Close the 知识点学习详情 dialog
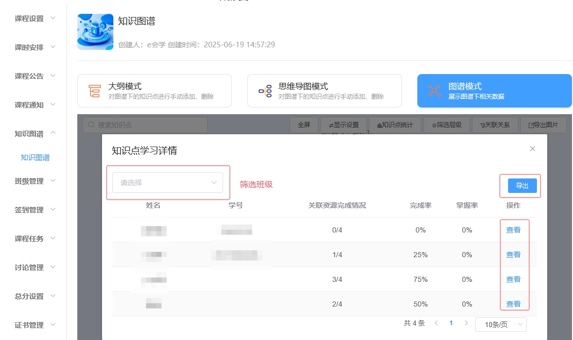The height and width of the screenshot is (340, 573). click(x=532, y=149)
